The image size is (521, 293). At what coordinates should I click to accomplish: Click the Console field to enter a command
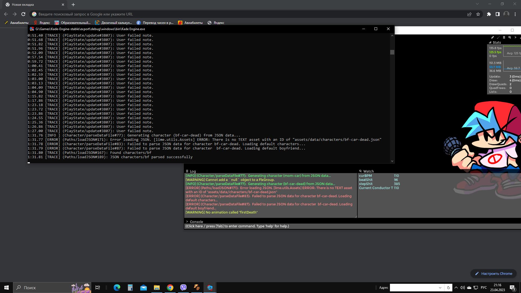[x=244, y=226]
